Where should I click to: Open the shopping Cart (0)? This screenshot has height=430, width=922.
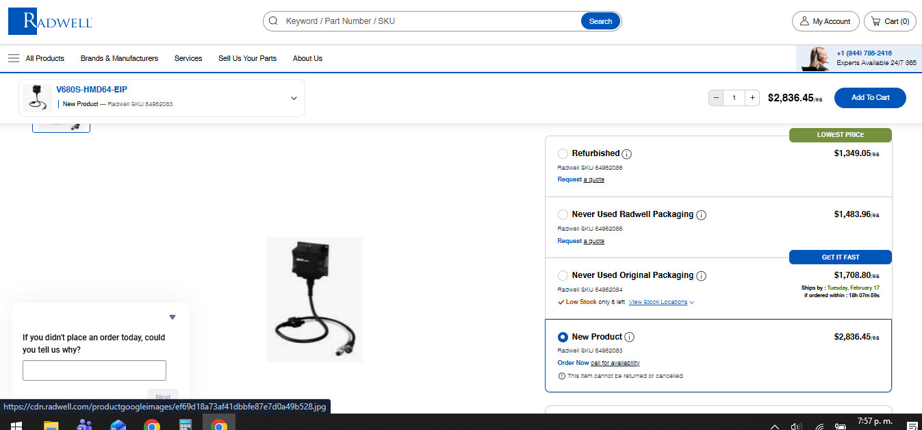point(890,21)
